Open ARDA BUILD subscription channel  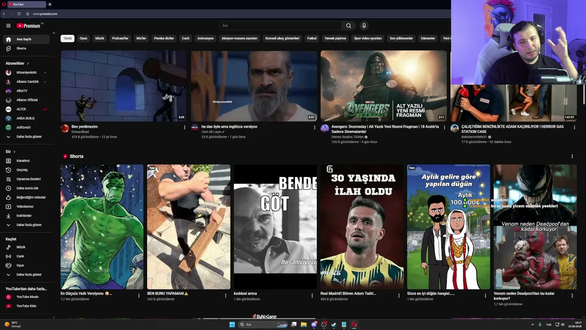[x=27, y=118]
